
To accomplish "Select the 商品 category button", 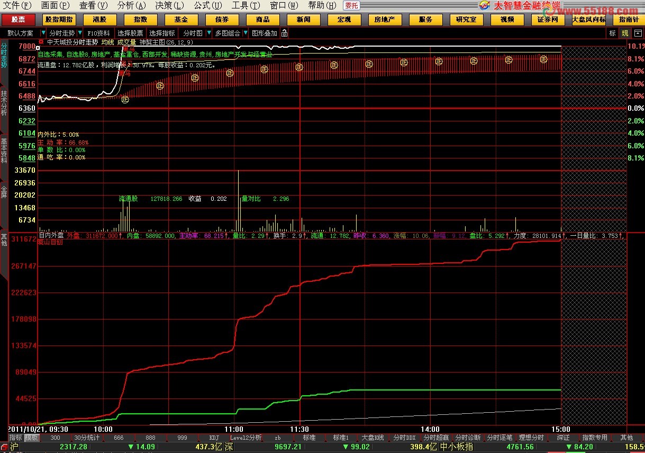I will (262, 20).
